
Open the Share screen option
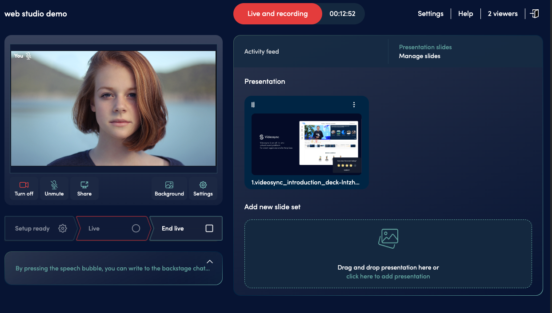84,188
